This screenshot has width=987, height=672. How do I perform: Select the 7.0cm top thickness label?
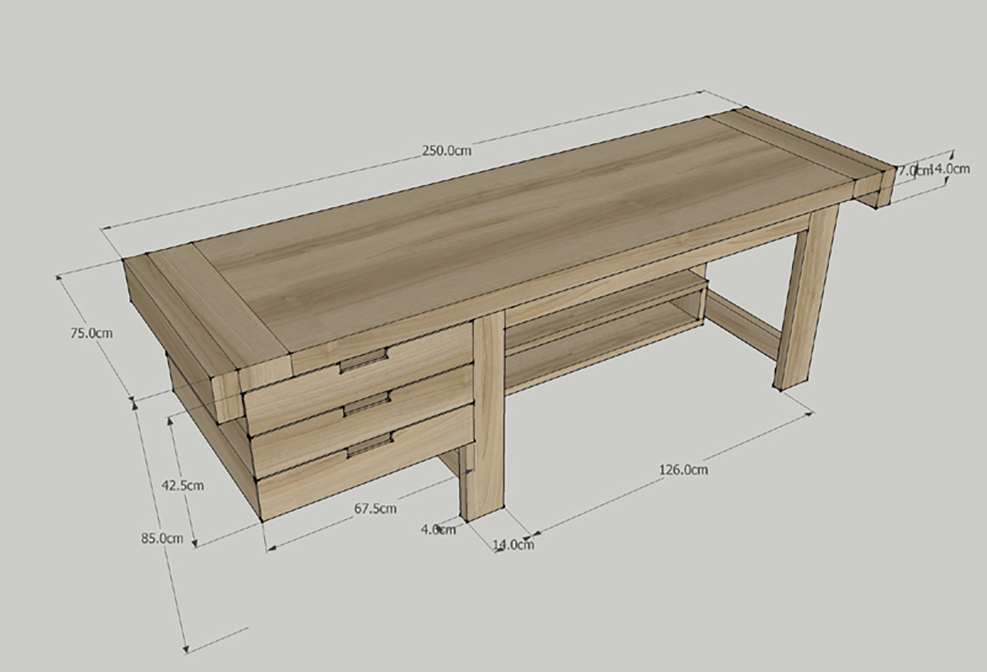pyautogui.click(x=912, y=170)
